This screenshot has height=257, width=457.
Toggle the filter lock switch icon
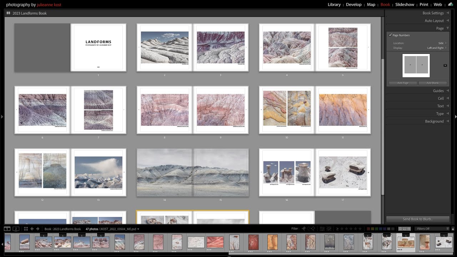click(453, 229)
